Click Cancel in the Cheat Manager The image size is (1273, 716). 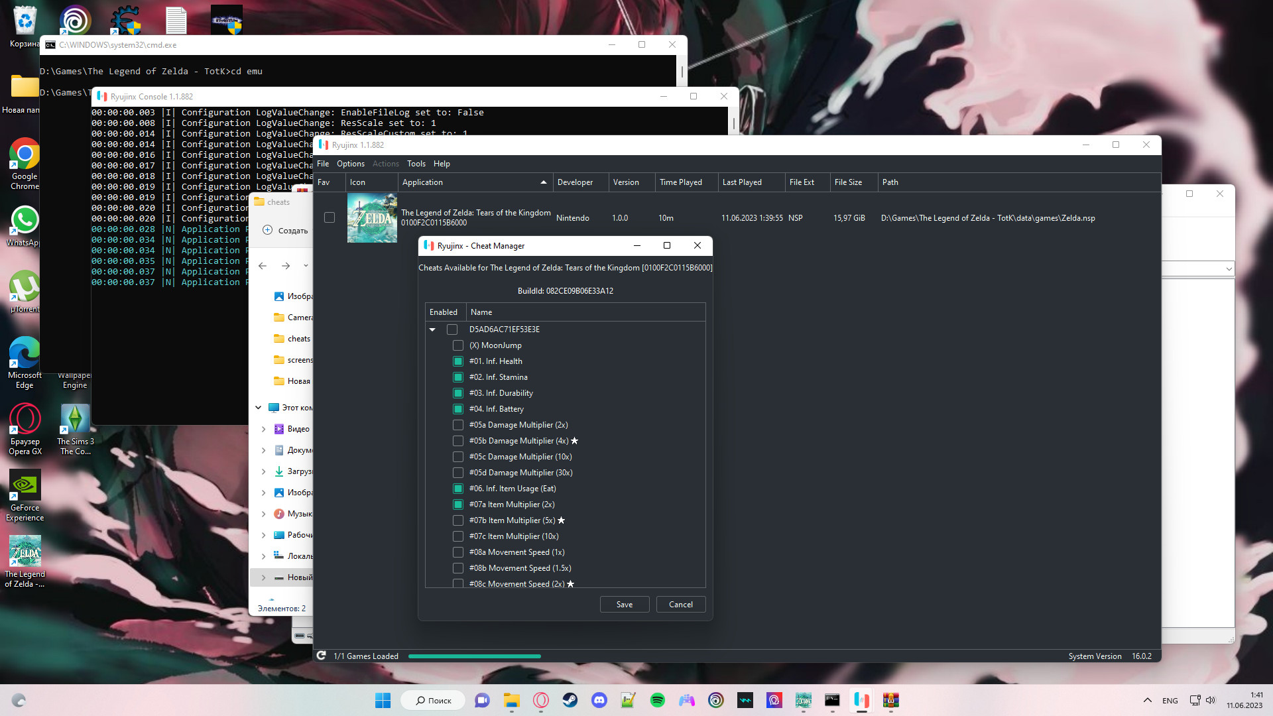pyautogui.click(x=680, y=605)
